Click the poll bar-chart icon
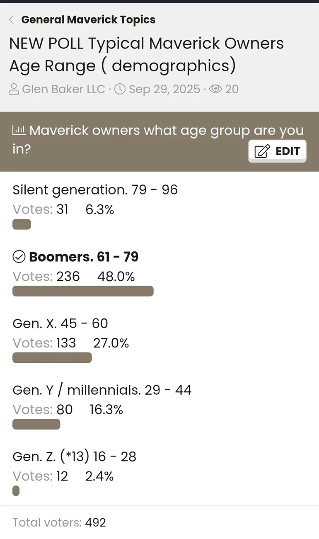Viewport: 319px width, 539px height. point(19,130)
